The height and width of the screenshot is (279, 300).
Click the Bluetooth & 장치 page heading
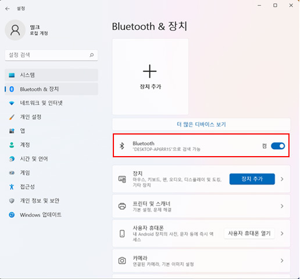click(149, 26)
